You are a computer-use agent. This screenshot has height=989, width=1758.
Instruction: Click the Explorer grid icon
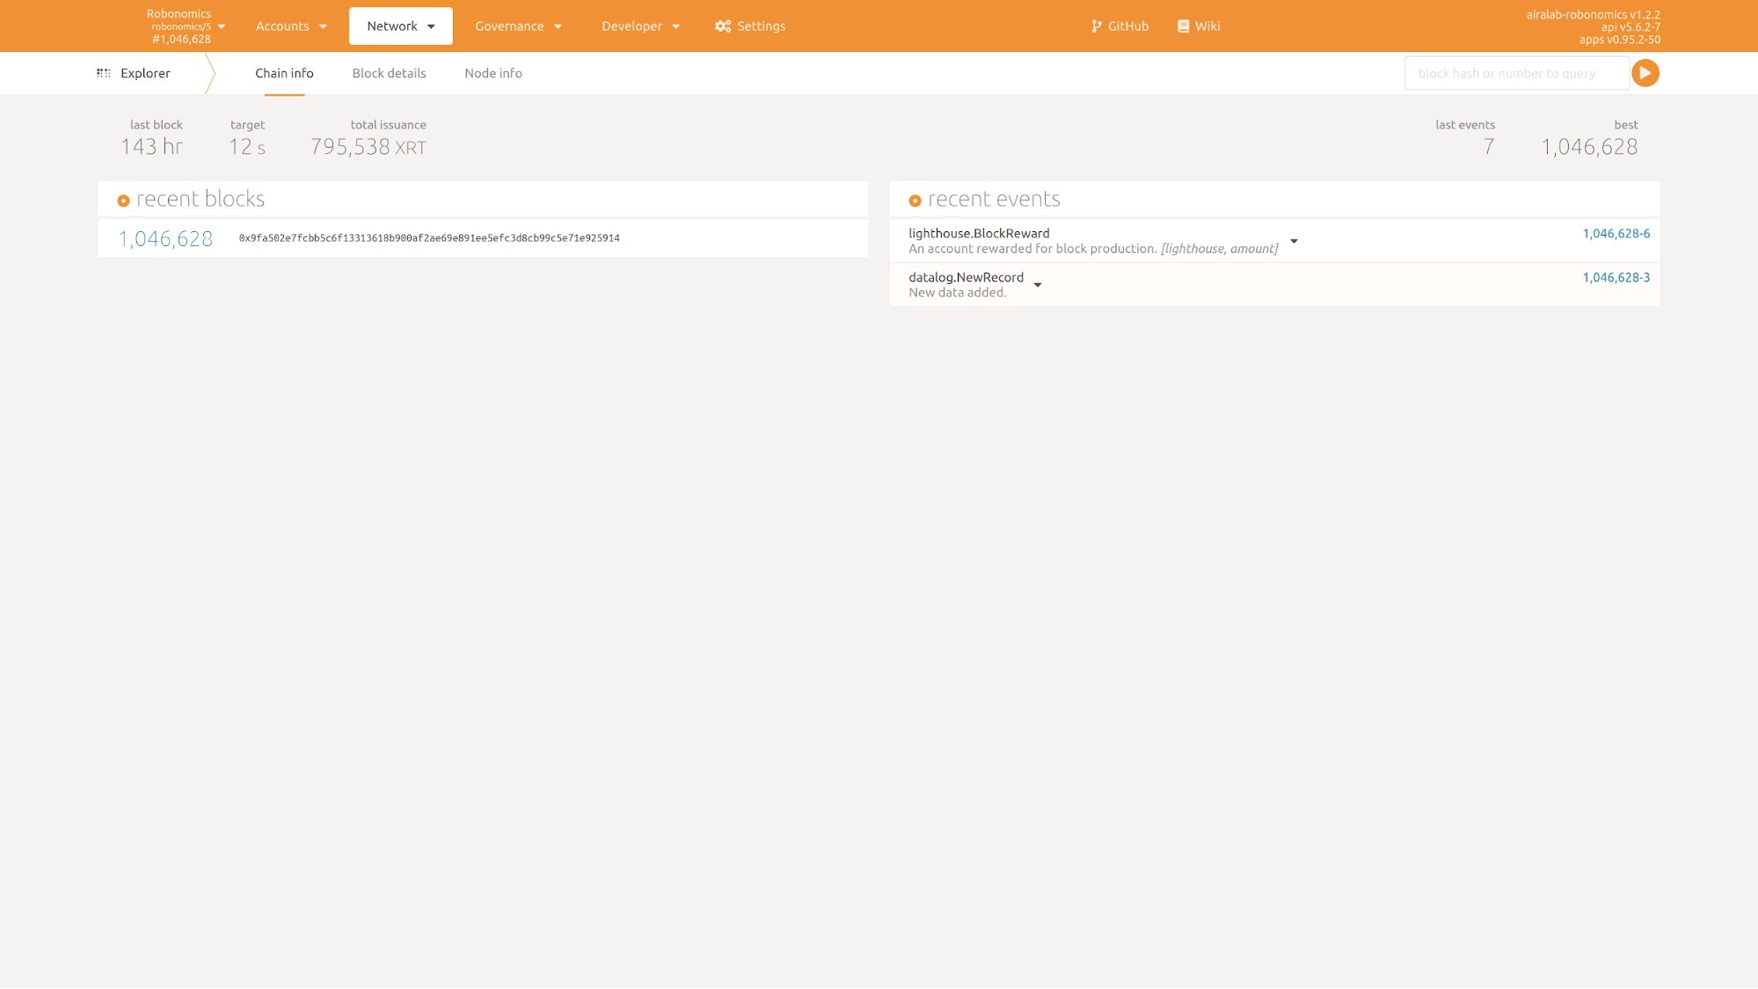point(104,73)
